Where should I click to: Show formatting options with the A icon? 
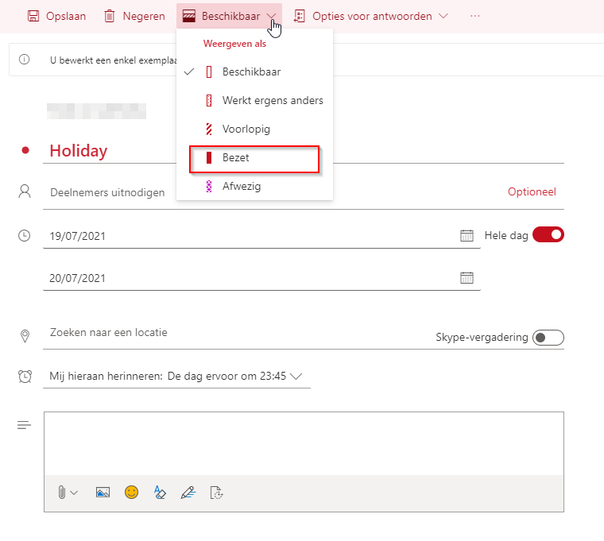[x=160, y=493]
